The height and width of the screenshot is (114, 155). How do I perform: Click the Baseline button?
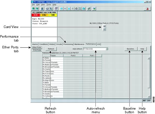coord(131,49)
